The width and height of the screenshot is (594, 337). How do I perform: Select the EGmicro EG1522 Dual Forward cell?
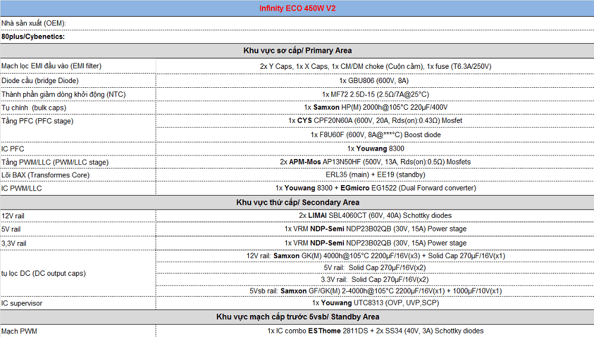(x=375, y=188)
